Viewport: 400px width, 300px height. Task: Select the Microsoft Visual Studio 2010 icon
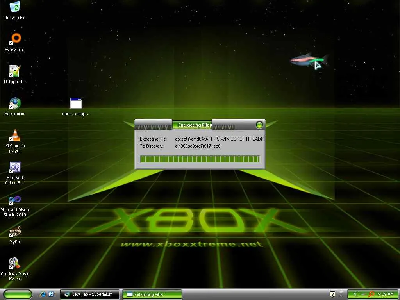coord(15,200)
